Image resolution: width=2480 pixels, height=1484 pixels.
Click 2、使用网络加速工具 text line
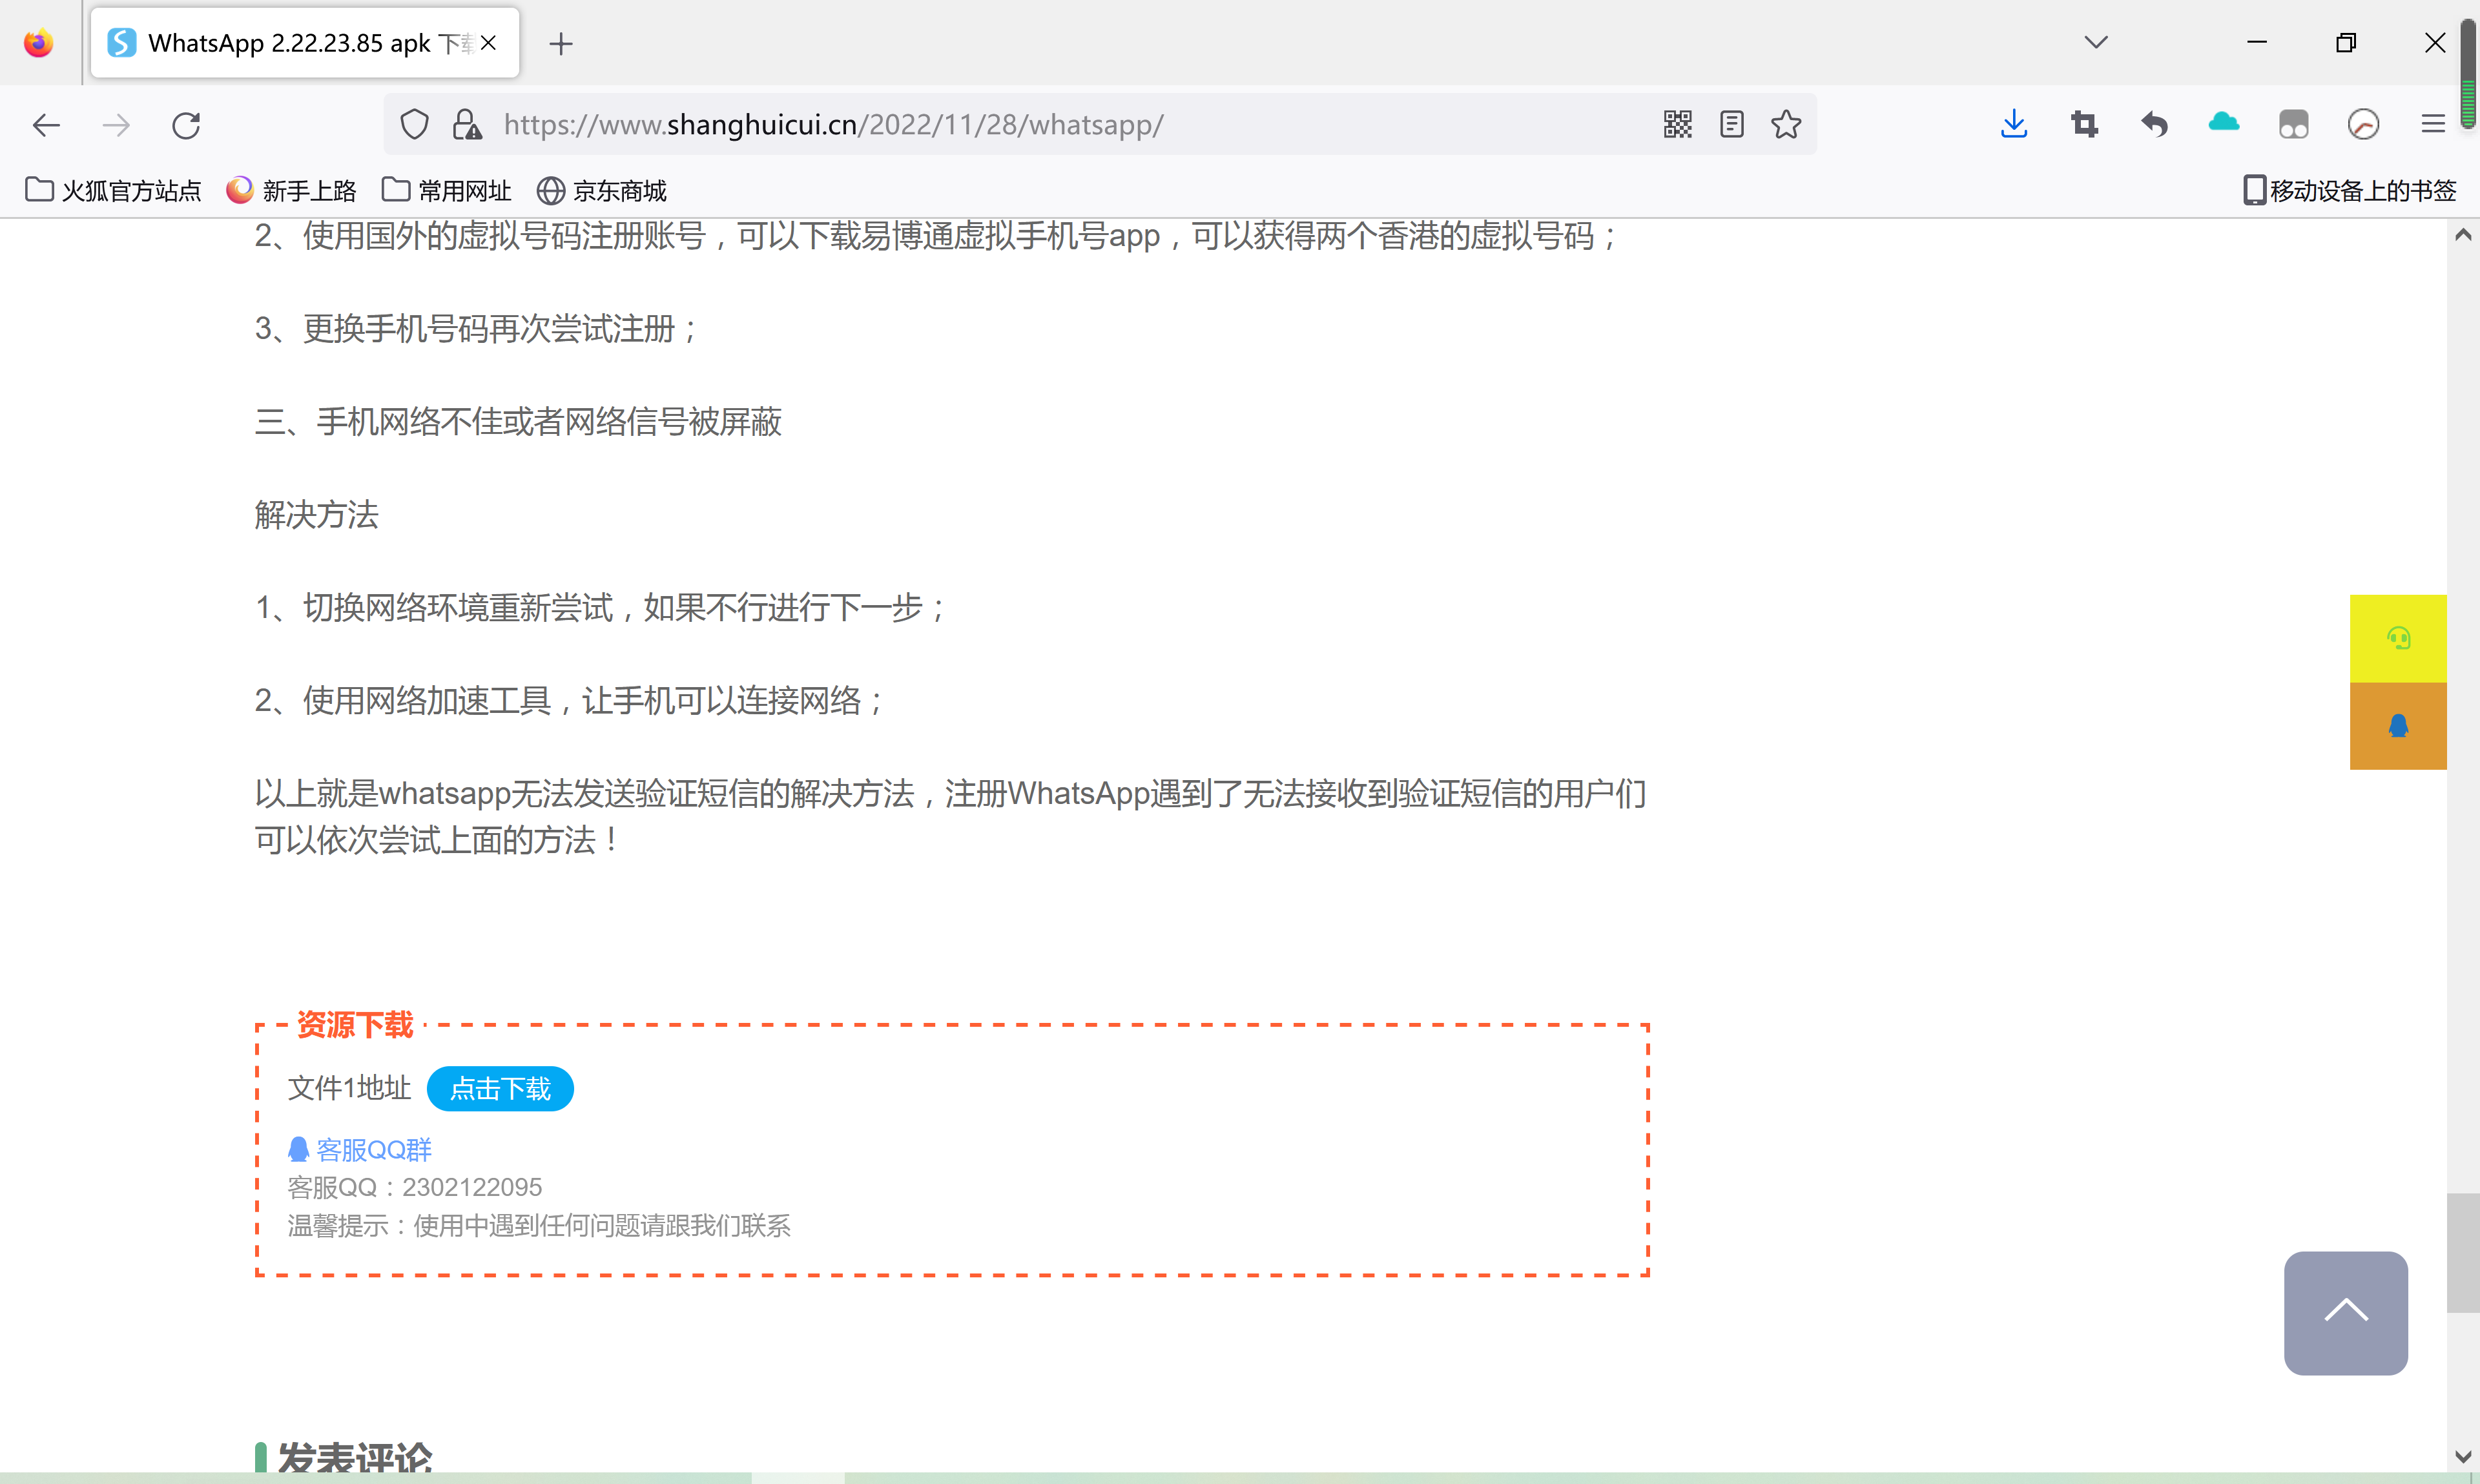point(569,700)
